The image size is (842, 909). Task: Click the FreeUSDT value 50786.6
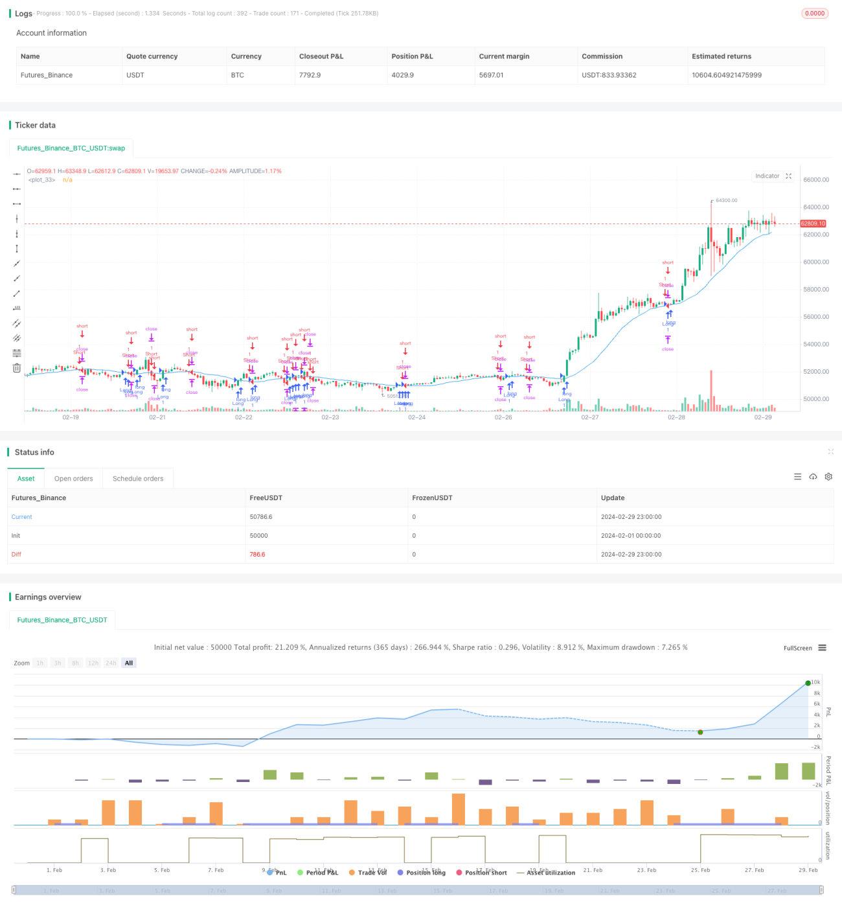[x=261, y=517]
